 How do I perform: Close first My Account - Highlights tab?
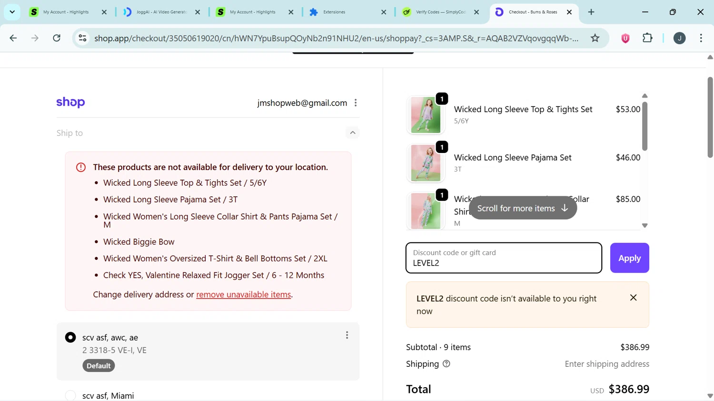(104, 12)
